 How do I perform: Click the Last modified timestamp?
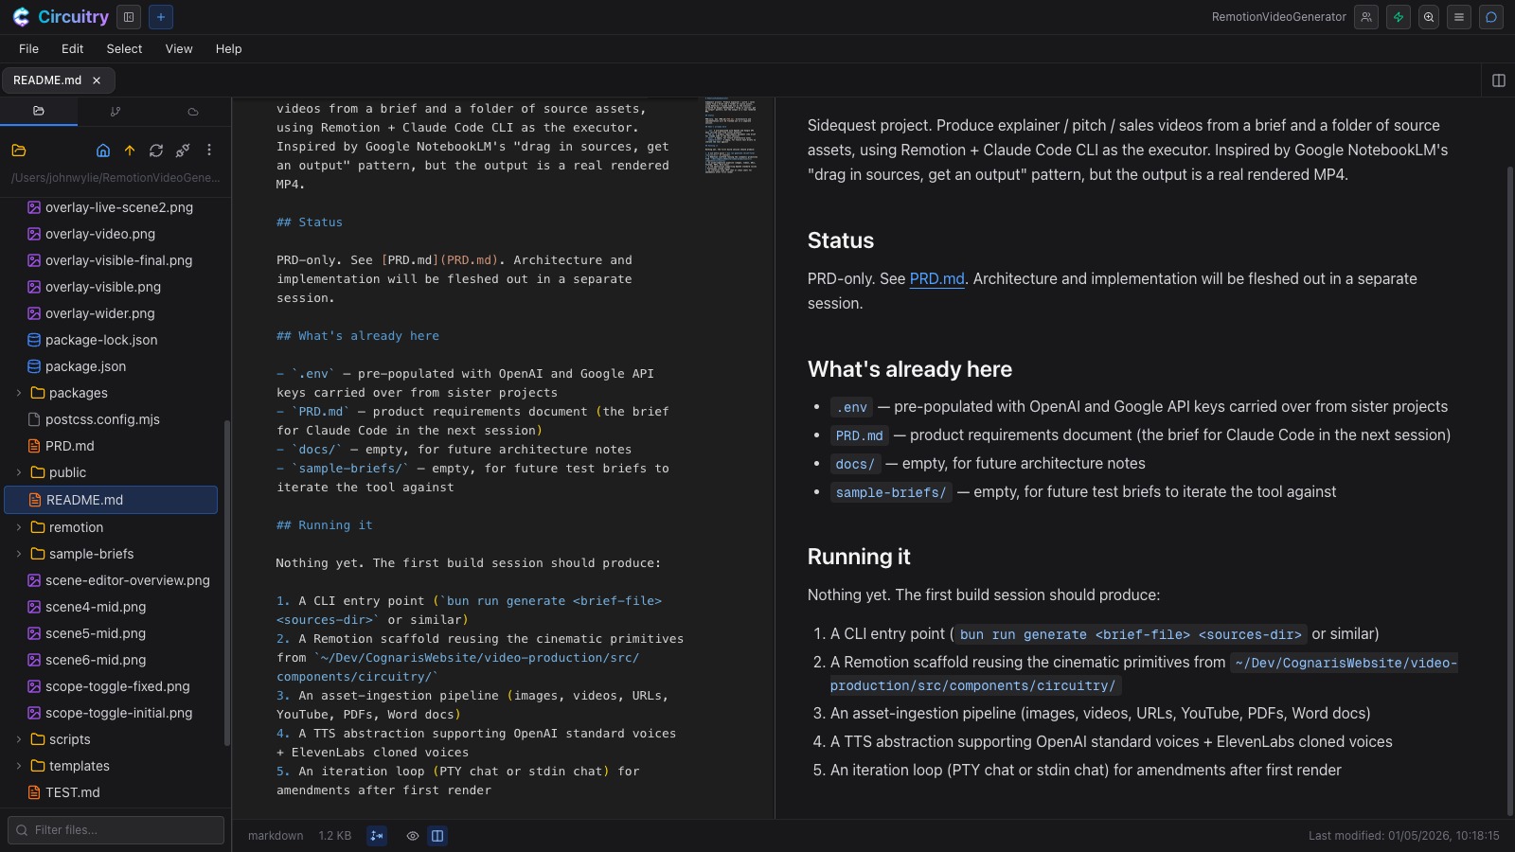click(1404, 836)
